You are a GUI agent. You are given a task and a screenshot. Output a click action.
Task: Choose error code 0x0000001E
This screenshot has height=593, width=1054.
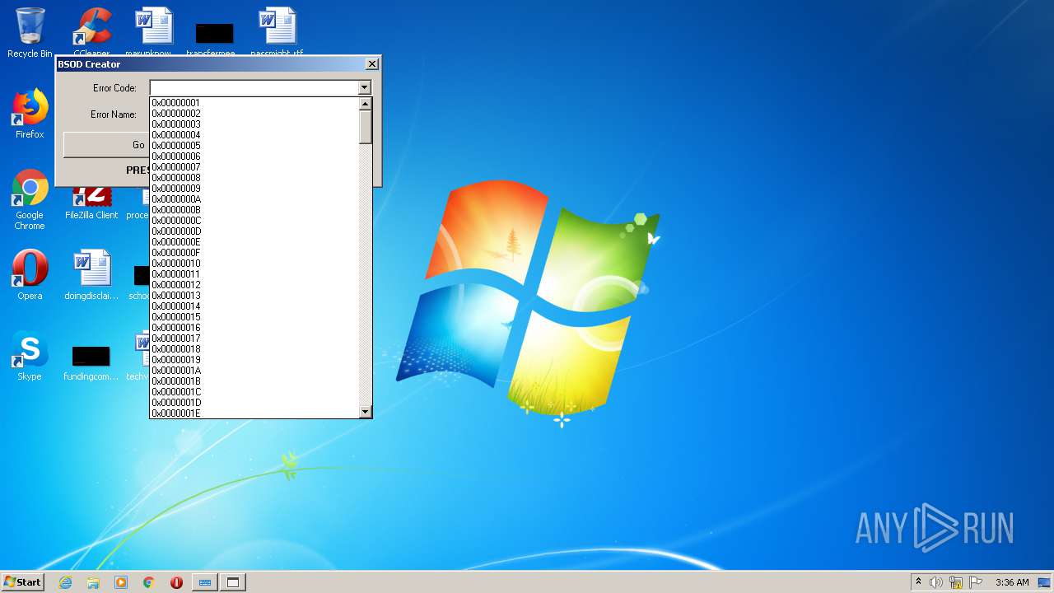(255, 413)
